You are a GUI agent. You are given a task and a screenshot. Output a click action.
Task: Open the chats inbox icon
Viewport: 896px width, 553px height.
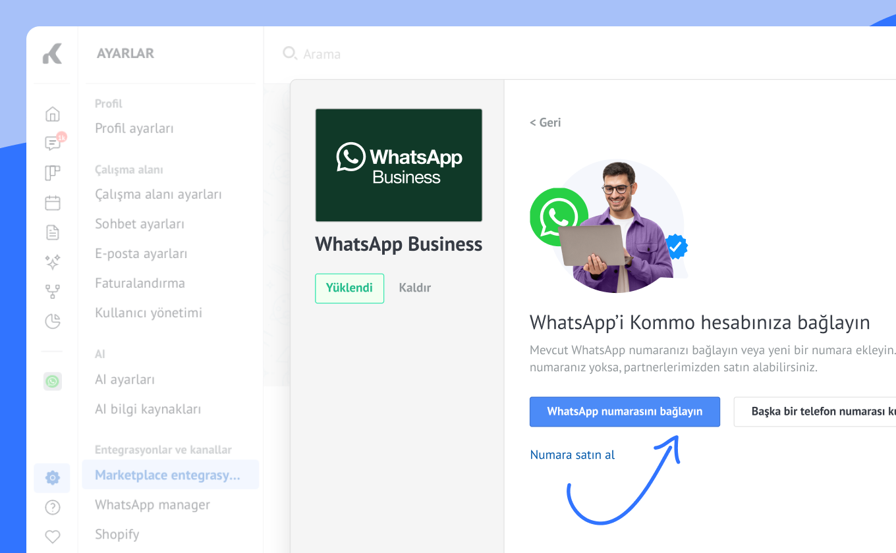(x=53, y=144)
